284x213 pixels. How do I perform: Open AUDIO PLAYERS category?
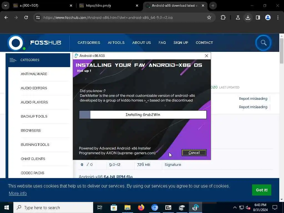click(x=34, y=102)
